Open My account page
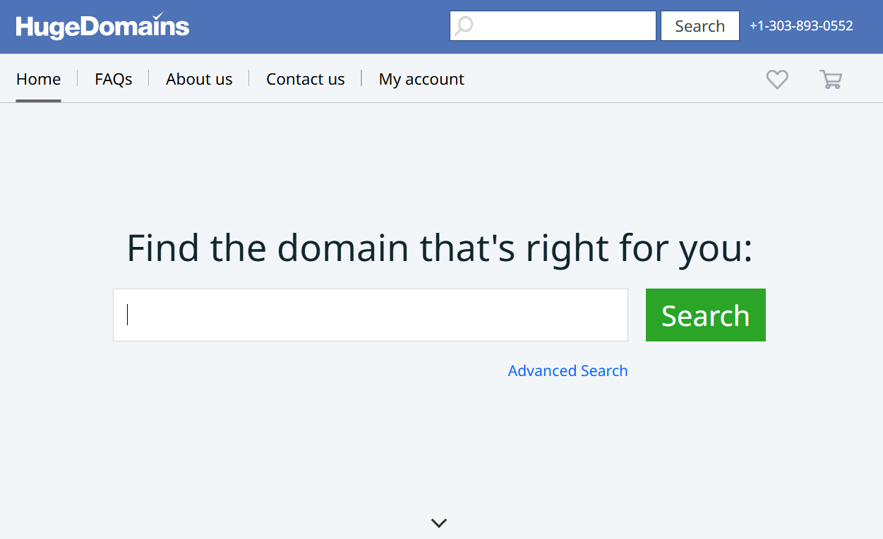The image size is (883, 539). [421, 79]
